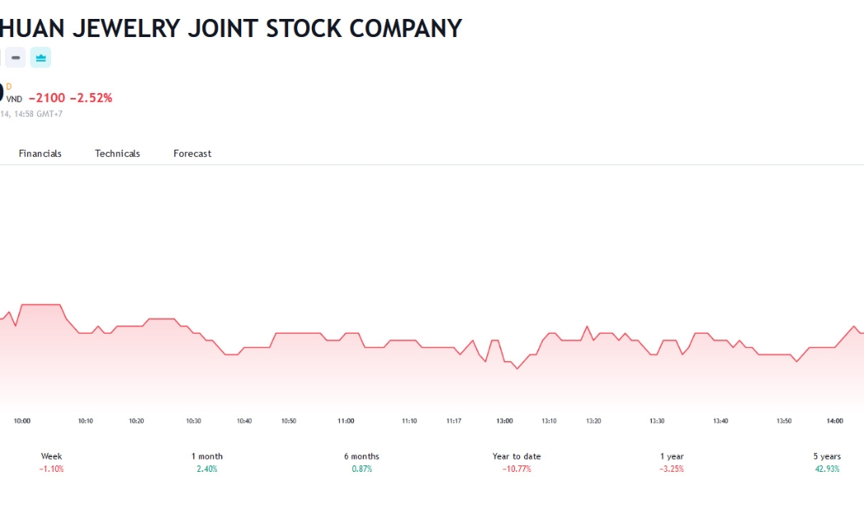
Task: Click the 14:00 time axis label
Action: [835, 421]
